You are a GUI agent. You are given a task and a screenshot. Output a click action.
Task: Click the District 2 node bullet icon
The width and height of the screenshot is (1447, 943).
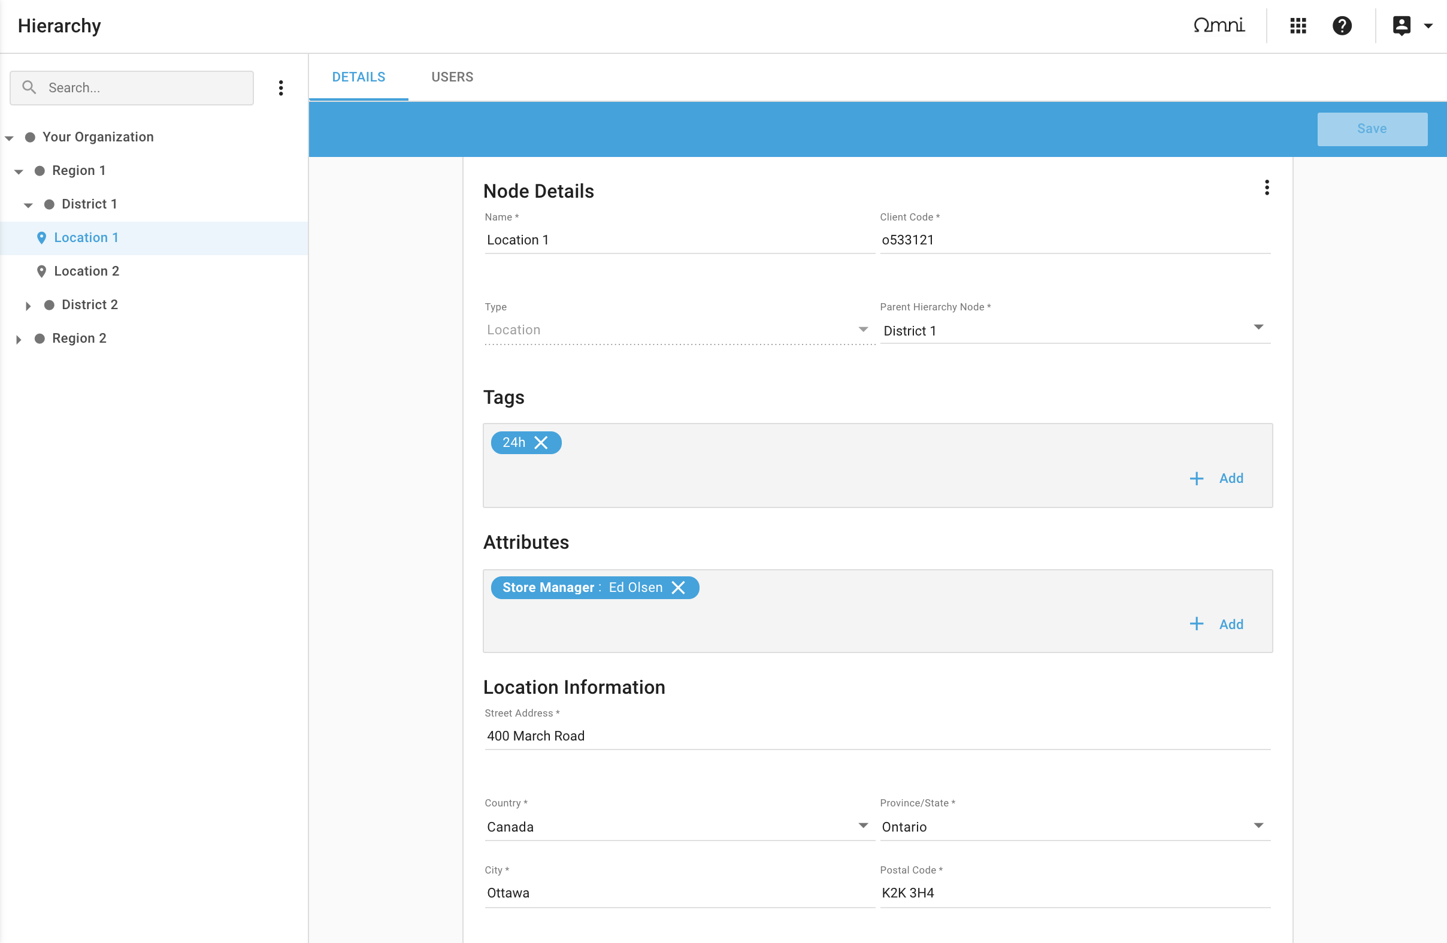[x=49, y=304]
